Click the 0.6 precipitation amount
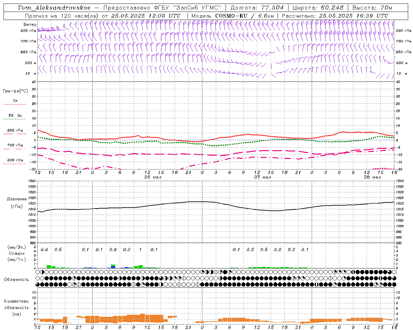The image size is (413, 330). pyautogui.click(x=45, y=249)
